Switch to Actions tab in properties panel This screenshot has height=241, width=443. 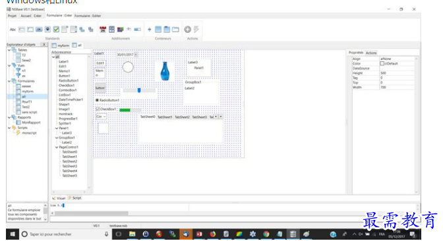click(x=371, y=53)
